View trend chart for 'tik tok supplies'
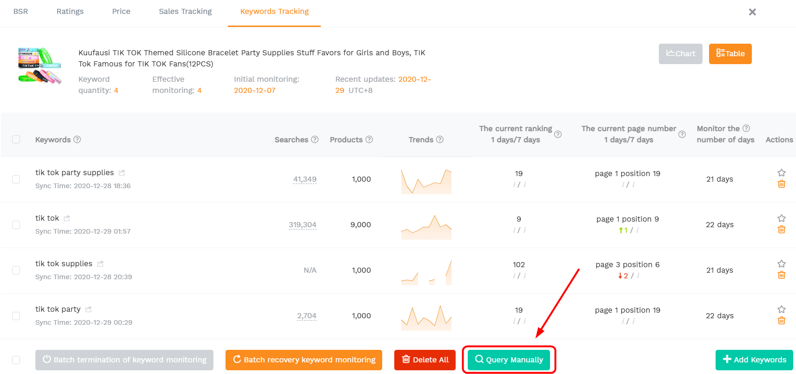Viewport: 796px width, 374px height. pyautogui.click(x=426, y=272)
